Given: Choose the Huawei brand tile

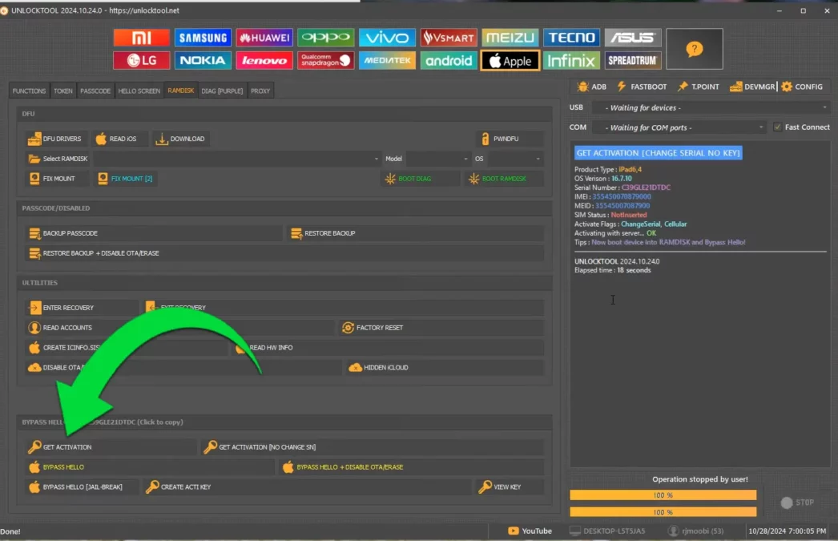Looking at the screenshot, I should coord(264,38).
